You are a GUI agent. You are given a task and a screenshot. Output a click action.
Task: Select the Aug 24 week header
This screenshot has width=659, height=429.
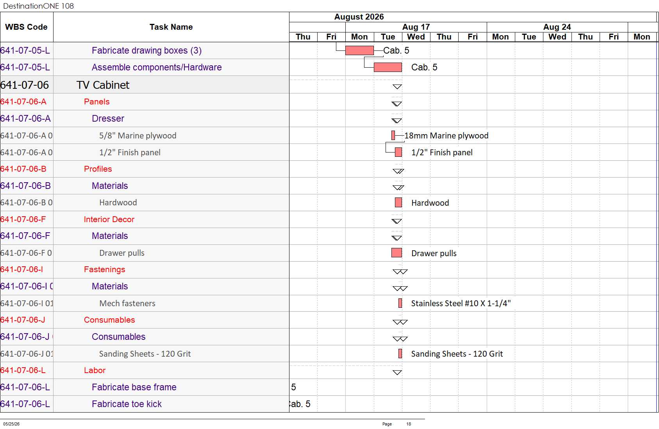click(x=557, y=27)
